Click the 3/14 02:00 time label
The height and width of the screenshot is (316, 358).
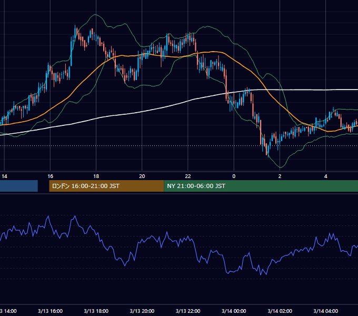click(x=280, y=311)
